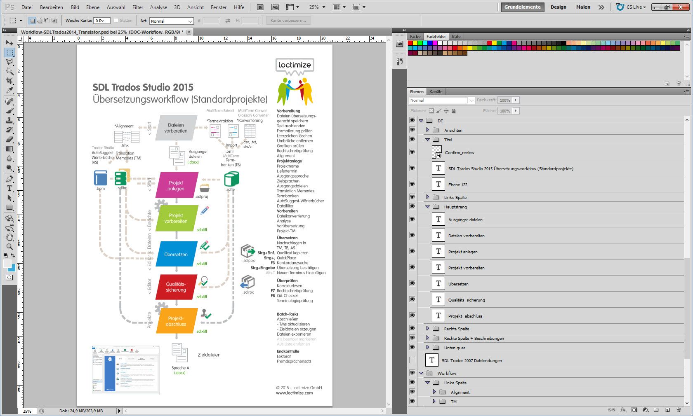Select the Eyedropper tool
Image resolution: width=693 pixels, height=416 pixels.
(x=9, y=90)
